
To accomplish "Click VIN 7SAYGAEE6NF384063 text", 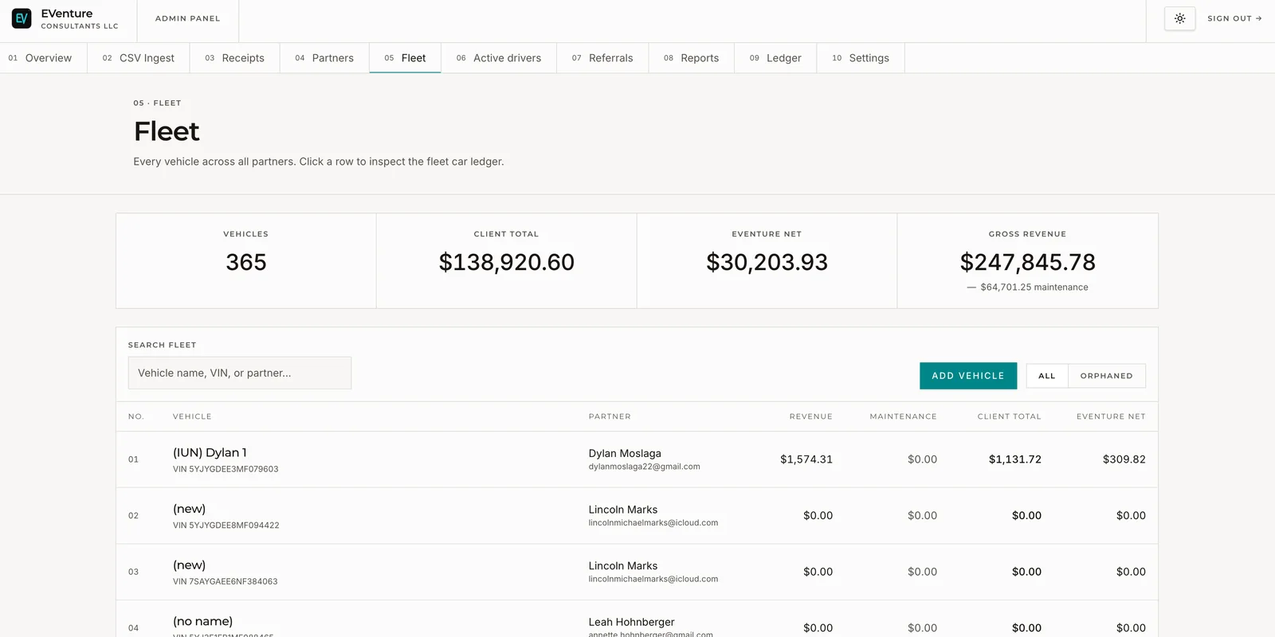I will [x=226, y=582].
